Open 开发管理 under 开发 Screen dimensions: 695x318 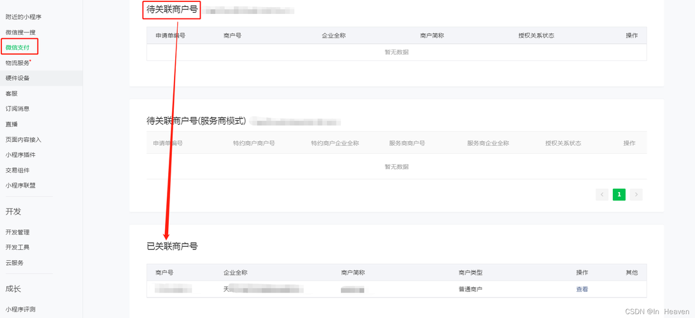[x=17, y=232]
